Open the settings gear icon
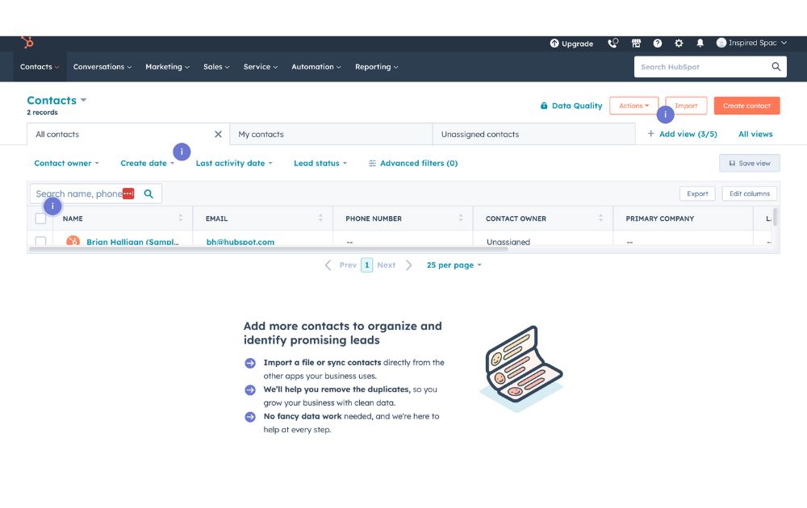This screenshot has height=508, width=807. [x=679, y=44]
